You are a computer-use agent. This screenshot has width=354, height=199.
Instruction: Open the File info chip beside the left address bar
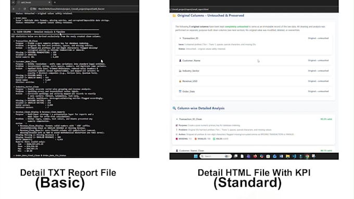pos(33,9)
